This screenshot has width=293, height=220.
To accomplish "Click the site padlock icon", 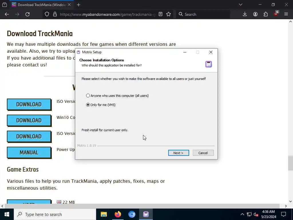I will click(x=55, y=14).
